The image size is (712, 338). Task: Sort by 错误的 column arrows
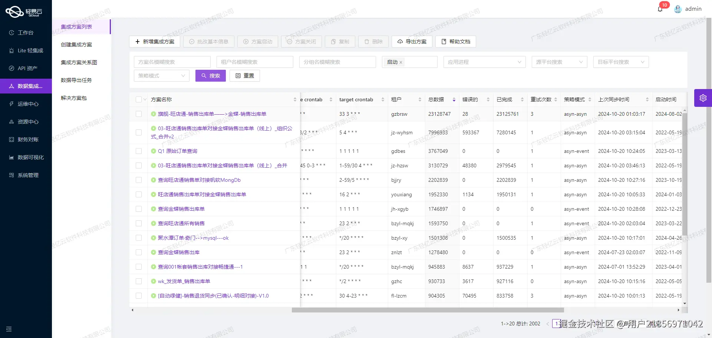(x=488, y=99)
